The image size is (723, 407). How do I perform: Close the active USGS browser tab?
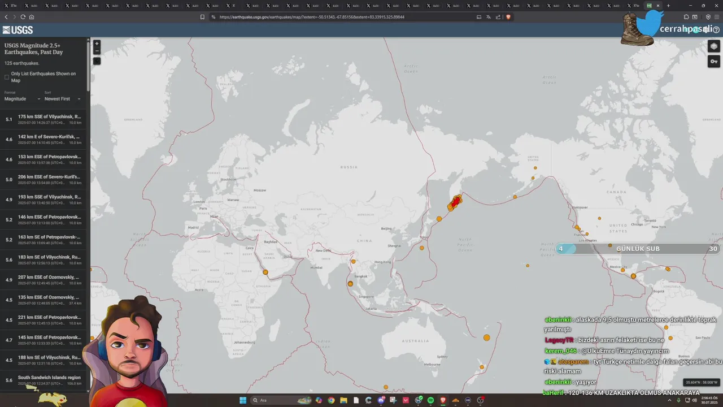tap(658, 6)
